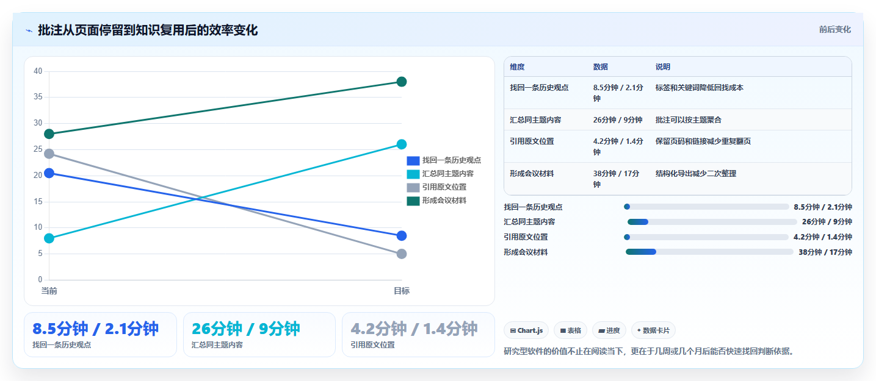
Task: Click the 引用原文位置 progress bar
Action: [x=706, y=237]
